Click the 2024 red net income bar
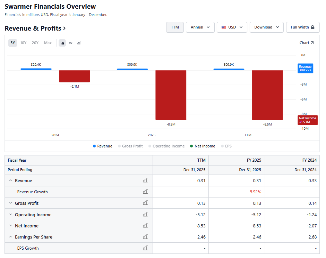The height and width of the screenshot is (258, 326). (x=75, y=76)
